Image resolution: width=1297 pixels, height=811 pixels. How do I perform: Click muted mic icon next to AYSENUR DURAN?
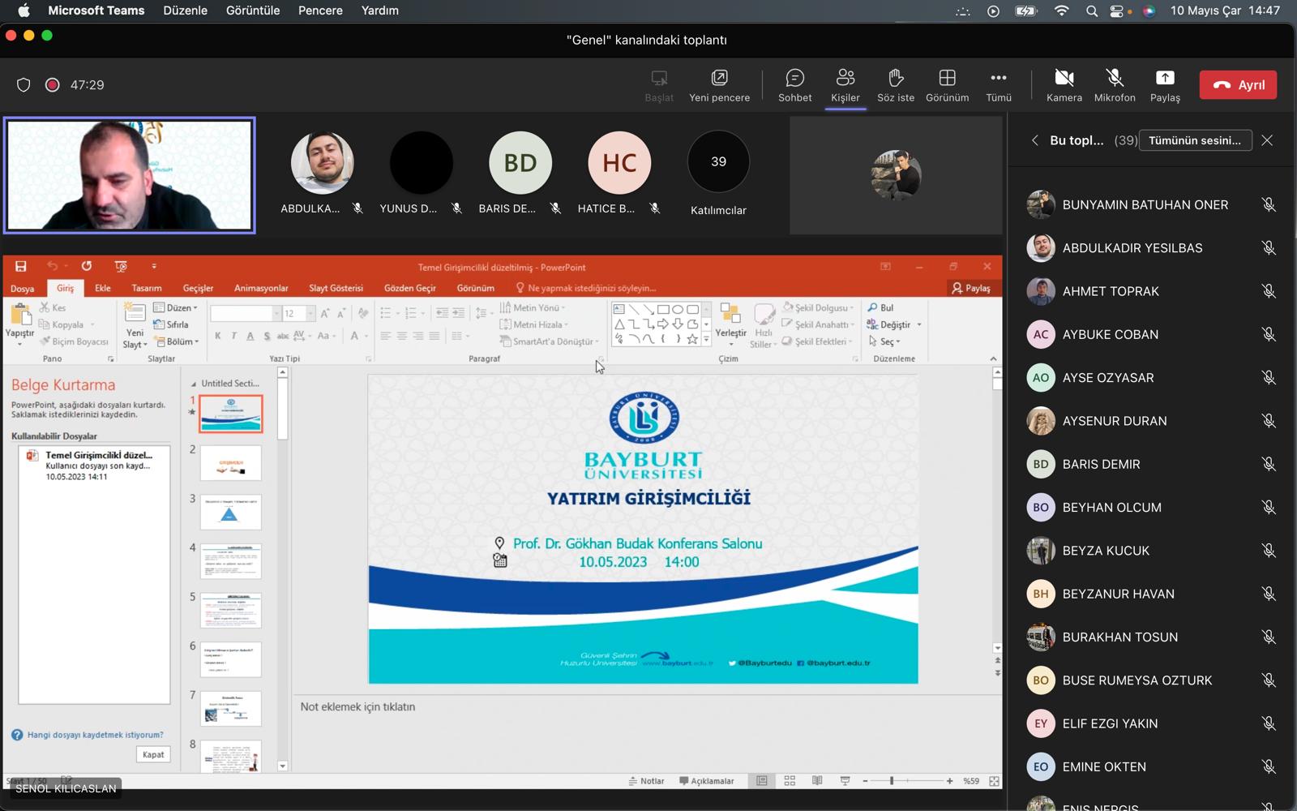point(1269,421)
